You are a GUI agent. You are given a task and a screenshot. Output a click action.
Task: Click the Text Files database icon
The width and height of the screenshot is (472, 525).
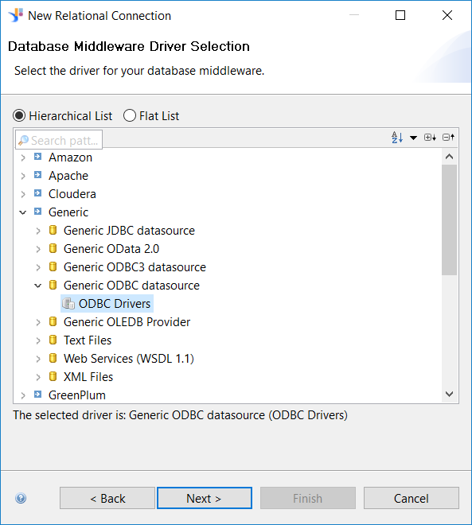(53, 340)
